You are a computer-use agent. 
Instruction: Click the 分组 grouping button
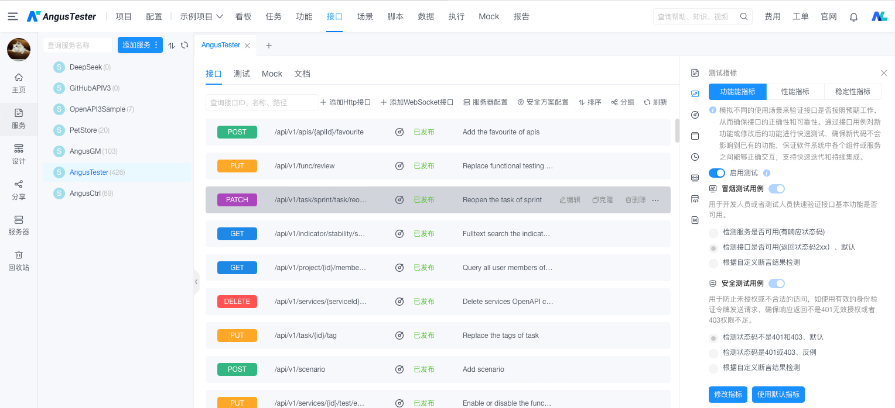[623, 102]
